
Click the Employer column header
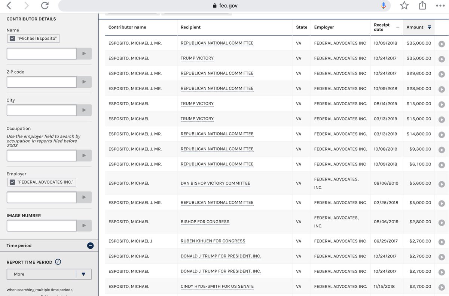pyautogui.click(x=323, y=27)
